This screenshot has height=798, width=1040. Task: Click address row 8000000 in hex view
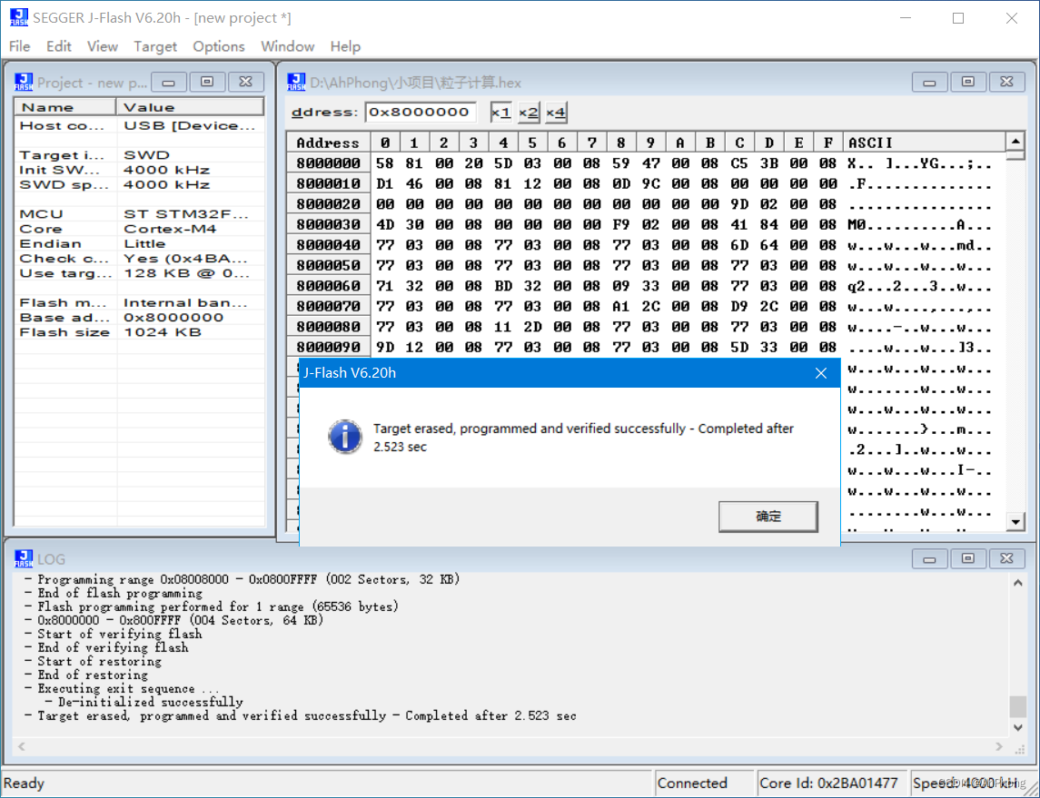pyautogui.click(x=328, y=163)
